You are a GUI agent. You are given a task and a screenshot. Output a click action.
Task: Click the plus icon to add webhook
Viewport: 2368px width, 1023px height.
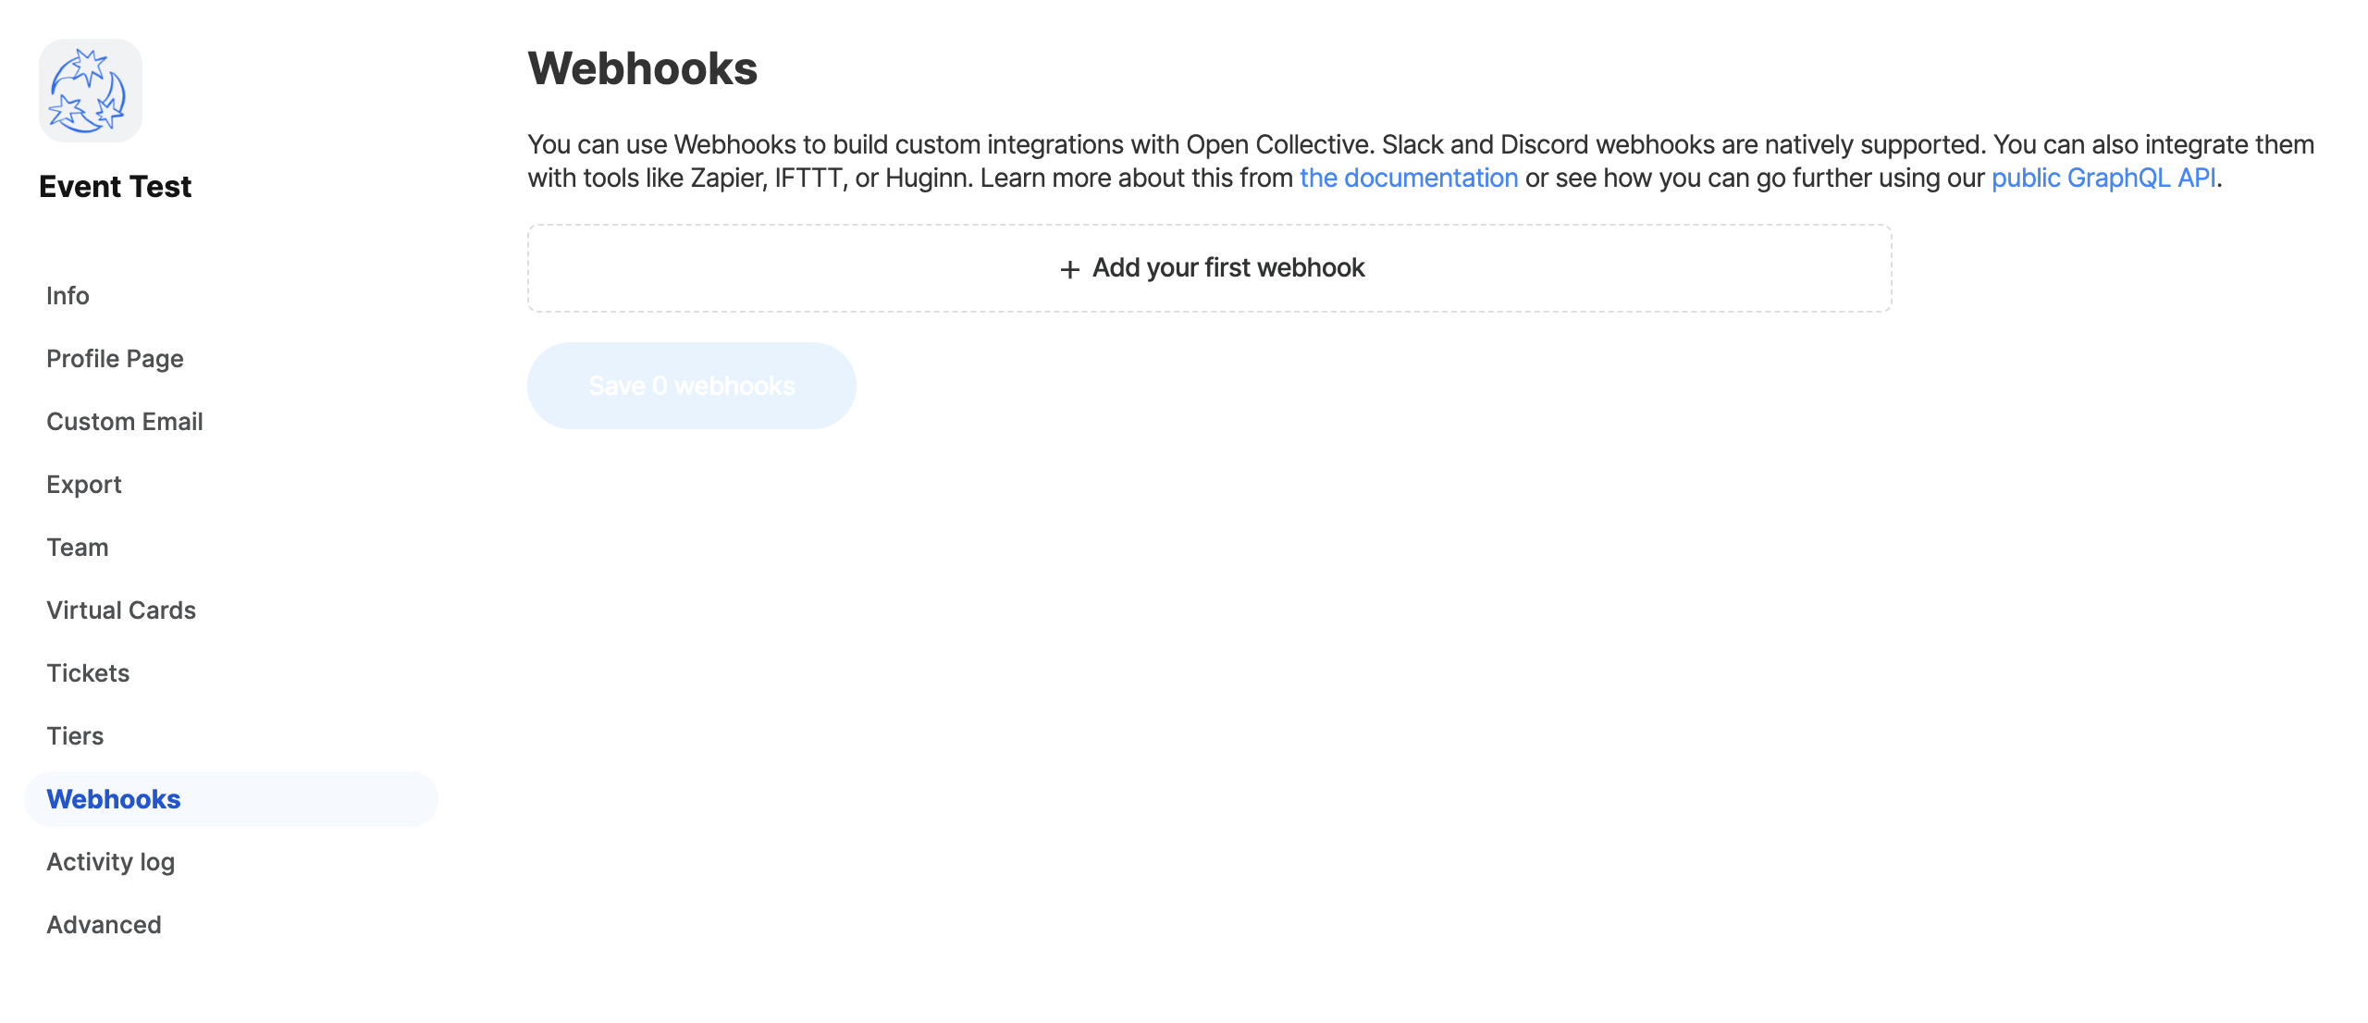[x=1069, y=269]
